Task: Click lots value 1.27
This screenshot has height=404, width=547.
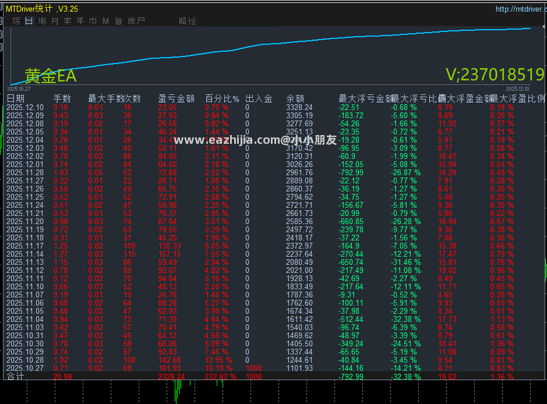Action: (x=61, y=254)
